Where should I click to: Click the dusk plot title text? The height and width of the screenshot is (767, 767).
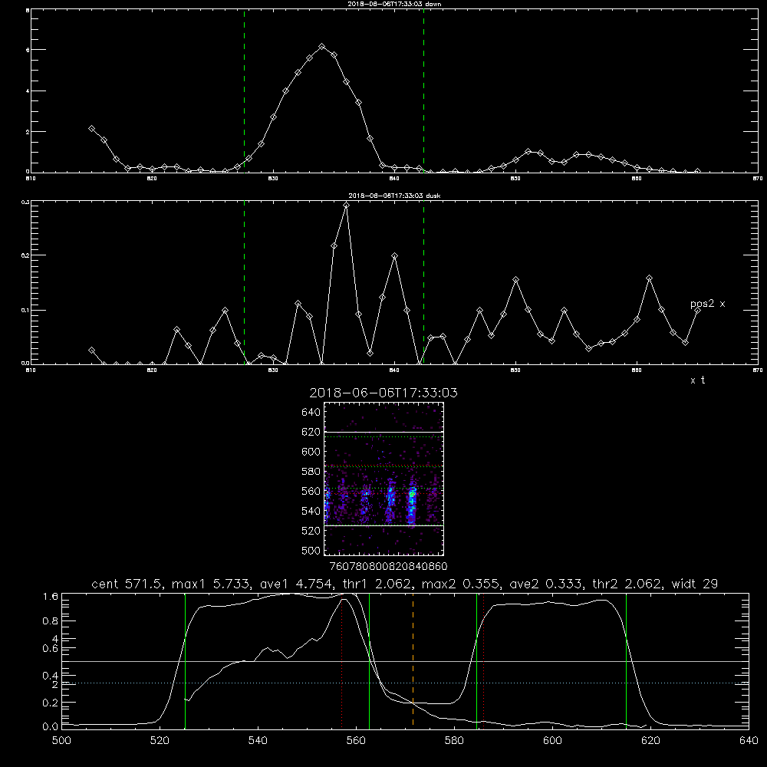click(x=394, y=196)
